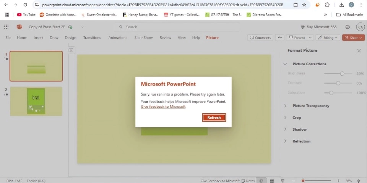The width and height of the screenshot is (367, 183).
Task: Adjust the Saturation slider
Action: 338,93
